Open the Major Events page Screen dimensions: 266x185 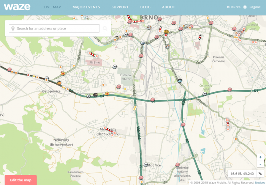[x=86, y=7]
